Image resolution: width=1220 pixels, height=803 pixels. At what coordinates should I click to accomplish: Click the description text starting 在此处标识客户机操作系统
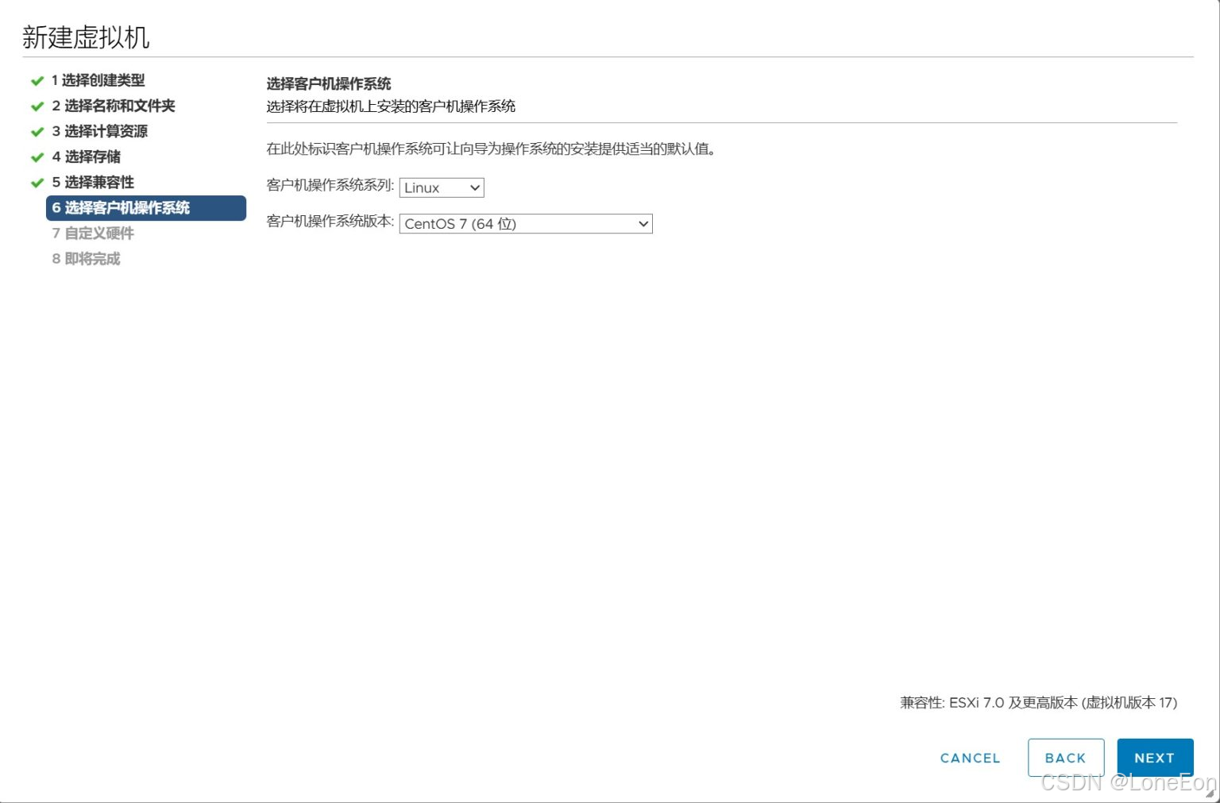pos(491,149)
